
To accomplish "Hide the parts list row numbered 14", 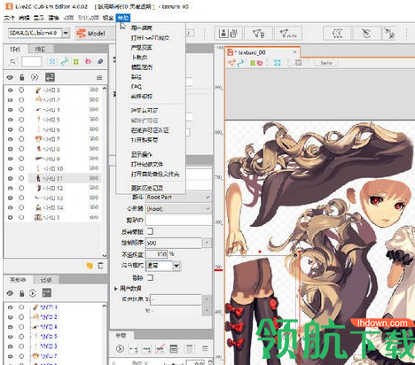I will 10,207.
